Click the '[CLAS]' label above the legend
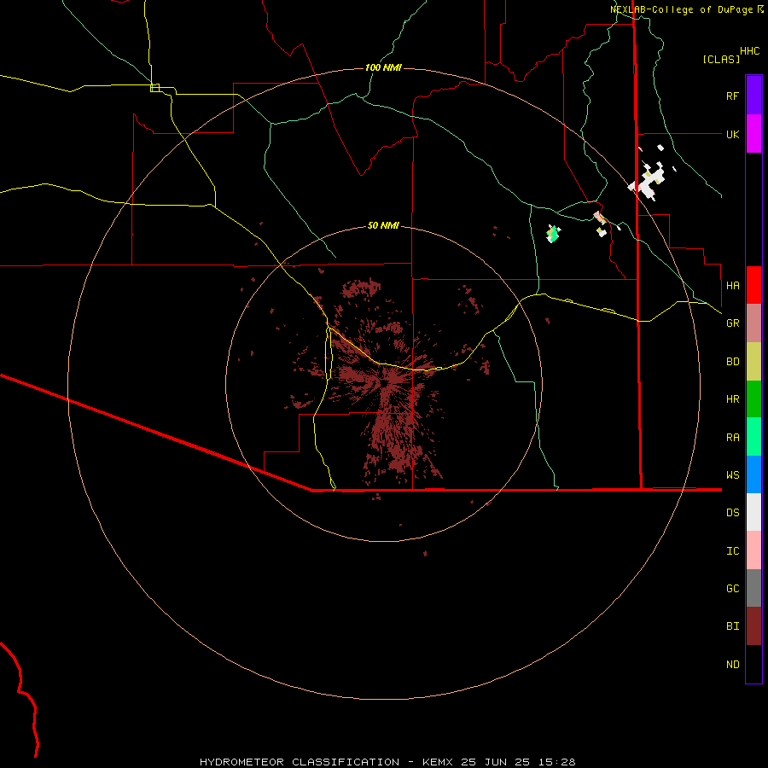The image size is (768, 768). tap(721, 59)
